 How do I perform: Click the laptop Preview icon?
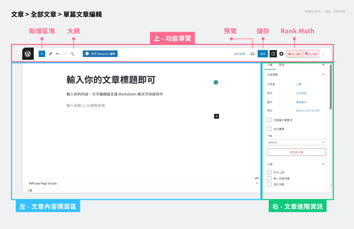[x=252, y=54]
